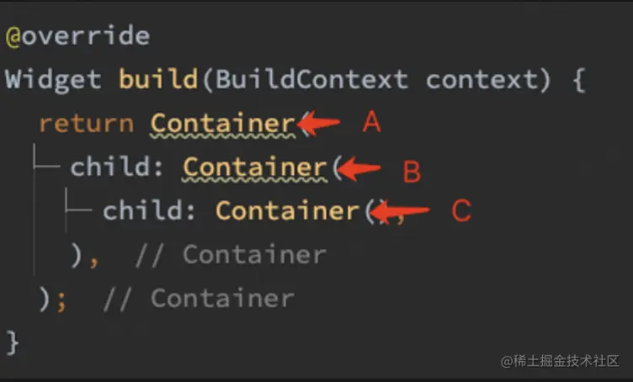This screenshot has height=382, width=633.
Task: Click the 稀土掘金技术社区 watermark text
Action: click(567, 361)
